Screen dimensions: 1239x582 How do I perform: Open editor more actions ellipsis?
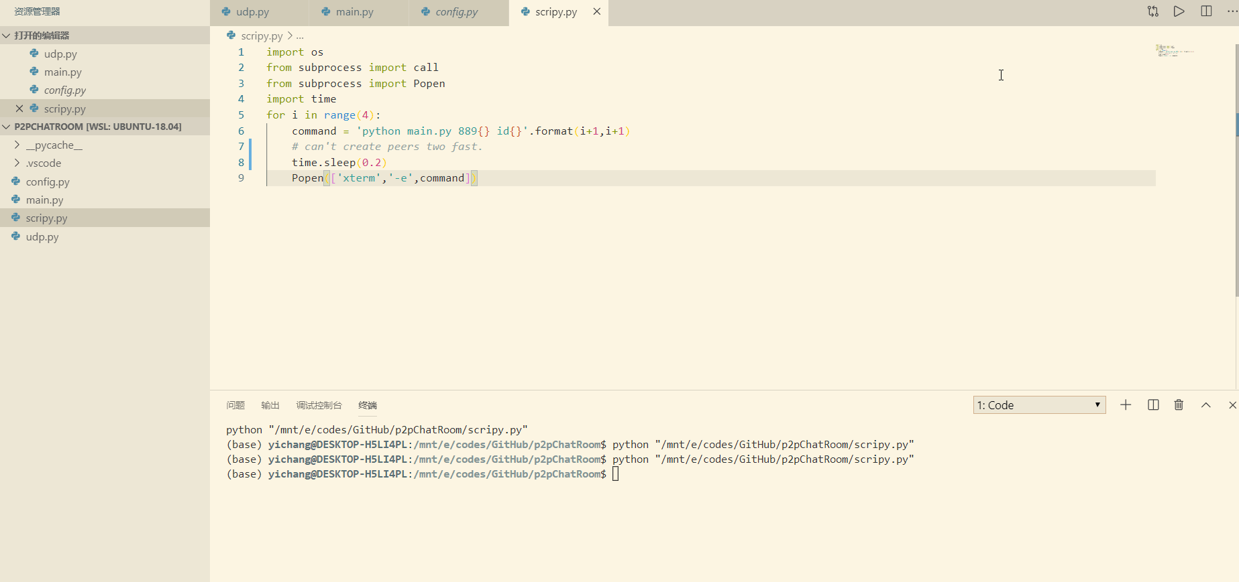[1232, 11]
